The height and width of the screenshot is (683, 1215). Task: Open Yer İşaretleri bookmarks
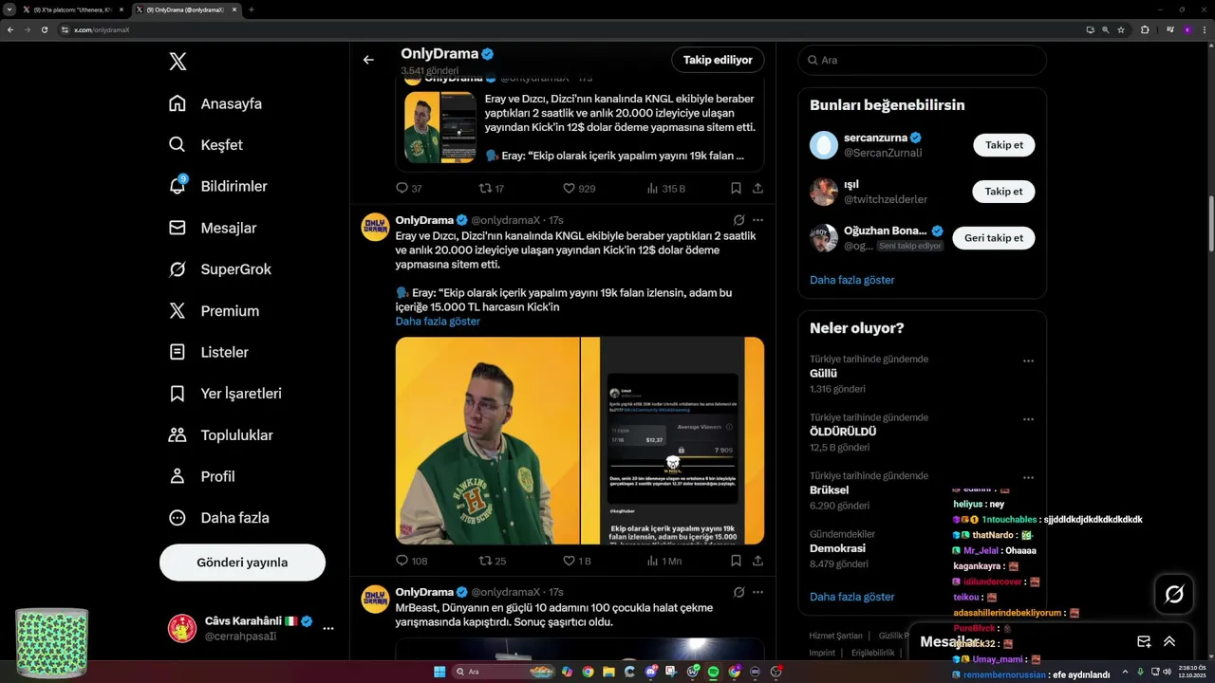click(225, 394)
